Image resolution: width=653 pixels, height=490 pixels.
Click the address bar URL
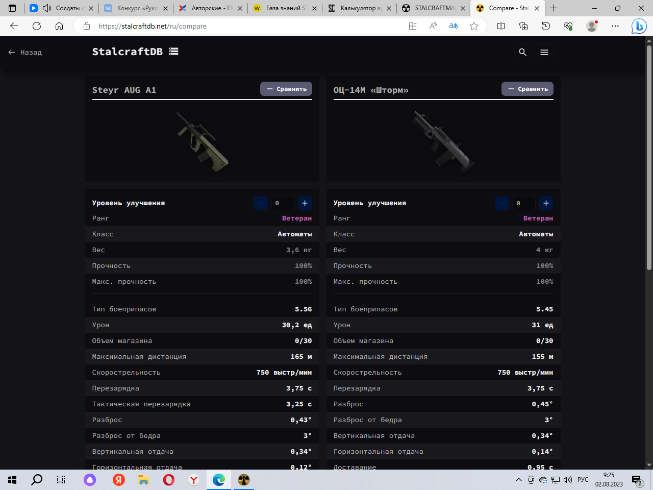click(153, 26)
